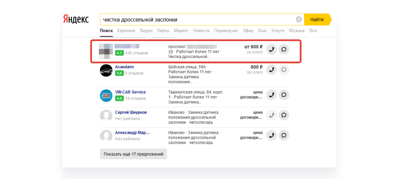Switch to Картинки tab
The width and height of the screenshot is (399, 179).
[x=126, y=31]
